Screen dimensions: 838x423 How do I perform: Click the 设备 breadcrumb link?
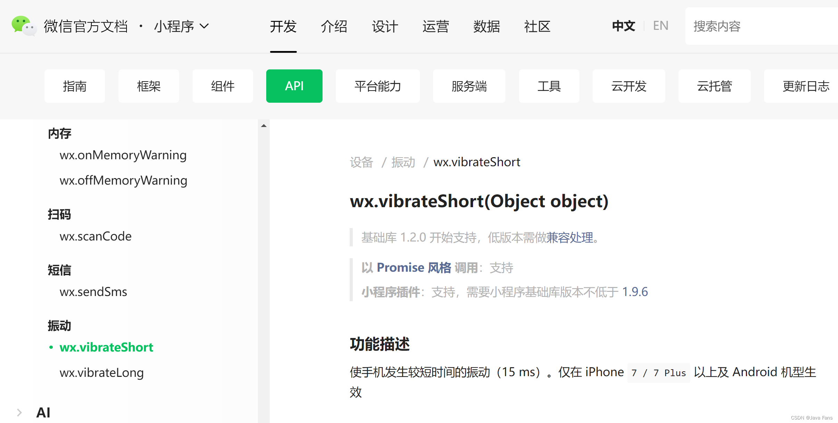361,162
